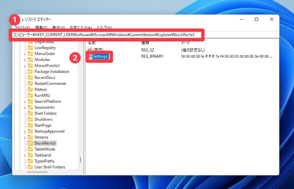Click the TypedPaths folder icon
The image size is (294, 189).
[30, 161]
